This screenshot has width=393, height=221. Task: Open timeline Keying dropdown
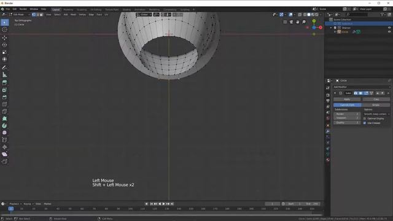[x=28, y=204]
